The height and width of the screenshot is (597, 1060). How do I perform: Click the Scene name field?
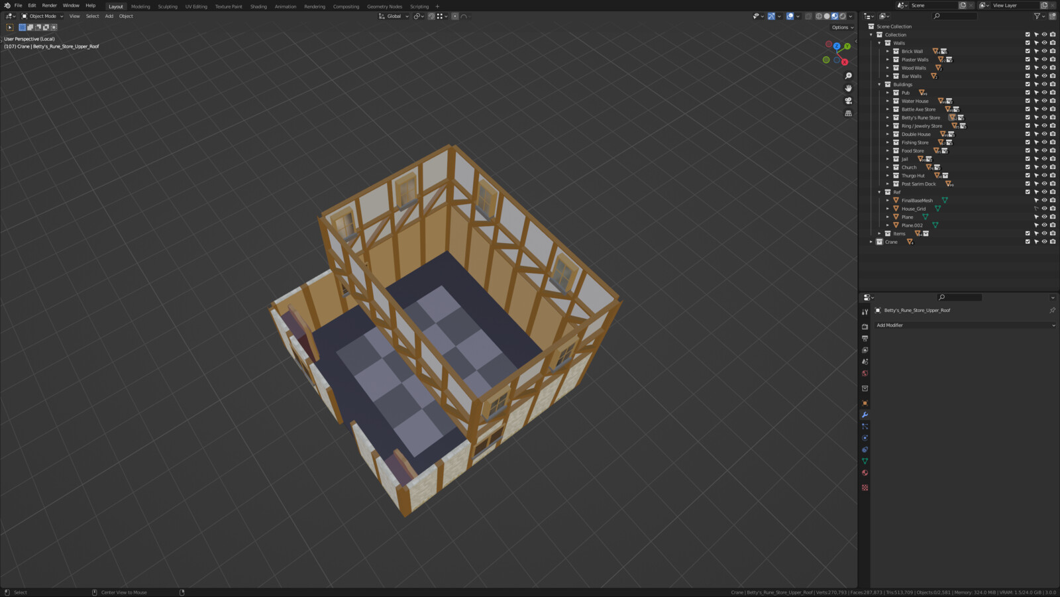(933, 5)
